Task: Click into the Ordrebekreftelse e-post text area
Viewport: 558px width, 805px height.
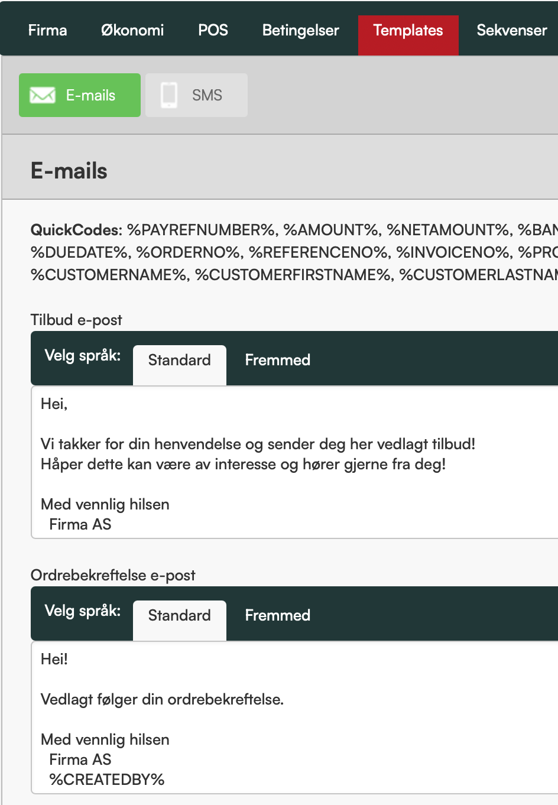Action: coord(294,718)
